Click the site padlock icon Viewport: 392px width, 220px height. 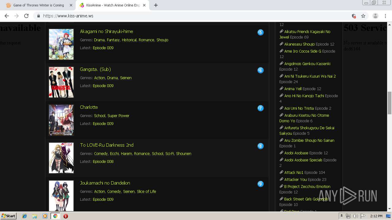tap(39, 16)
